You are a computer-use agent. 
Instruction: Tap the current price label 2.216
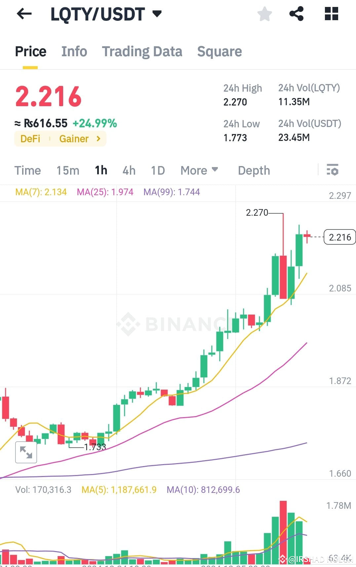point(340,237)
